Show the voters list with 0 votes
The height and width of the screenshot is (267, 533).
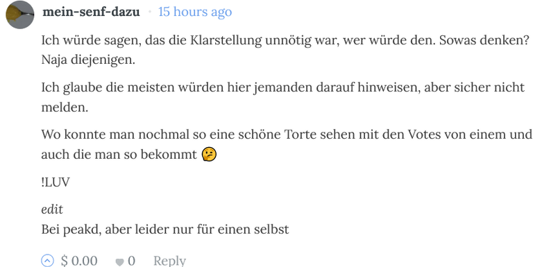coord(131,261)
